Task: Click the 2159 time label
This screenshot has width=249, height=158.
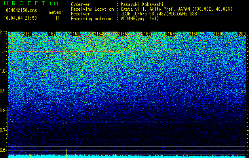Action: pos(217,34)
